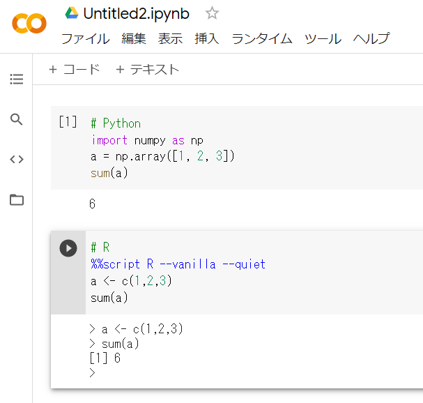
Task: Open the ツール menu
Action: [x=322, y=39]
